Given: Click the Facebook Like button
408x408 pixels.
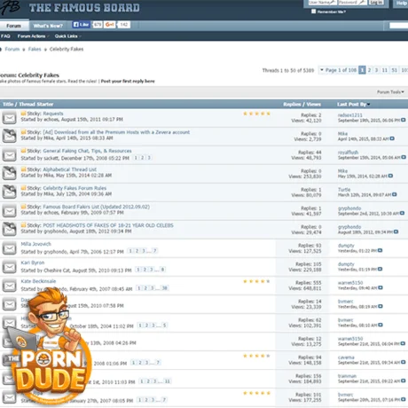Looking at the screenshot, I should [x=81, y=25].
